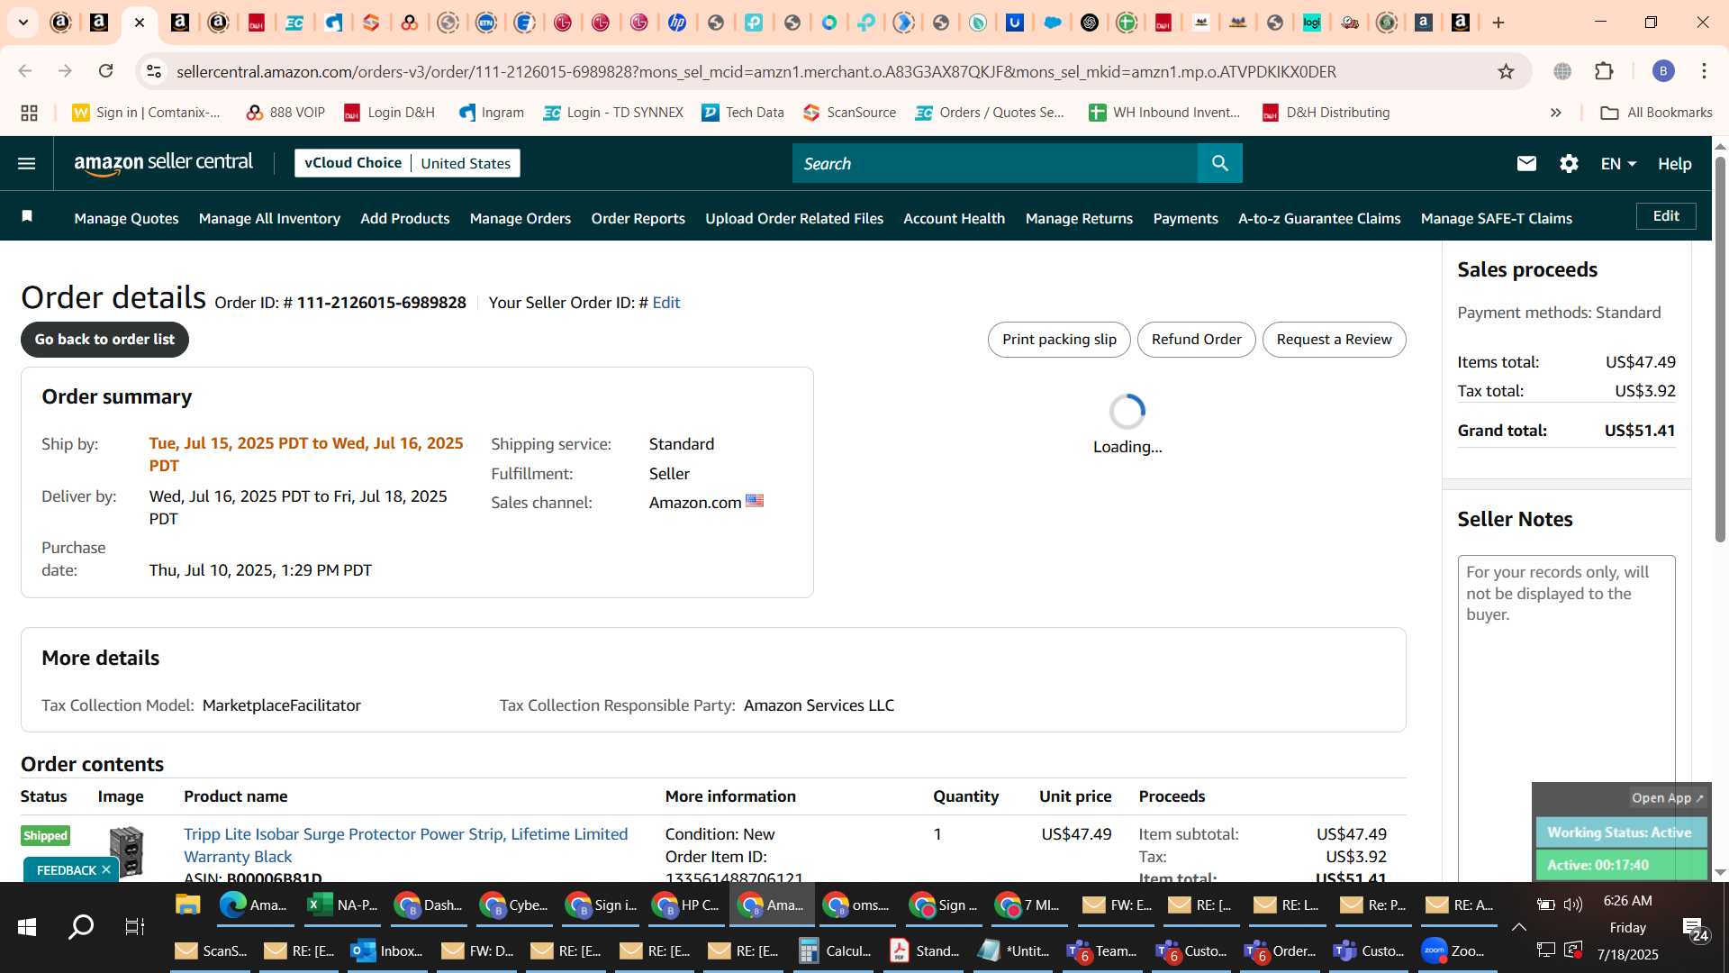Viewport: 1729px width, 973px height.
Task: Reload the page
Action: (x=106, y=71)
